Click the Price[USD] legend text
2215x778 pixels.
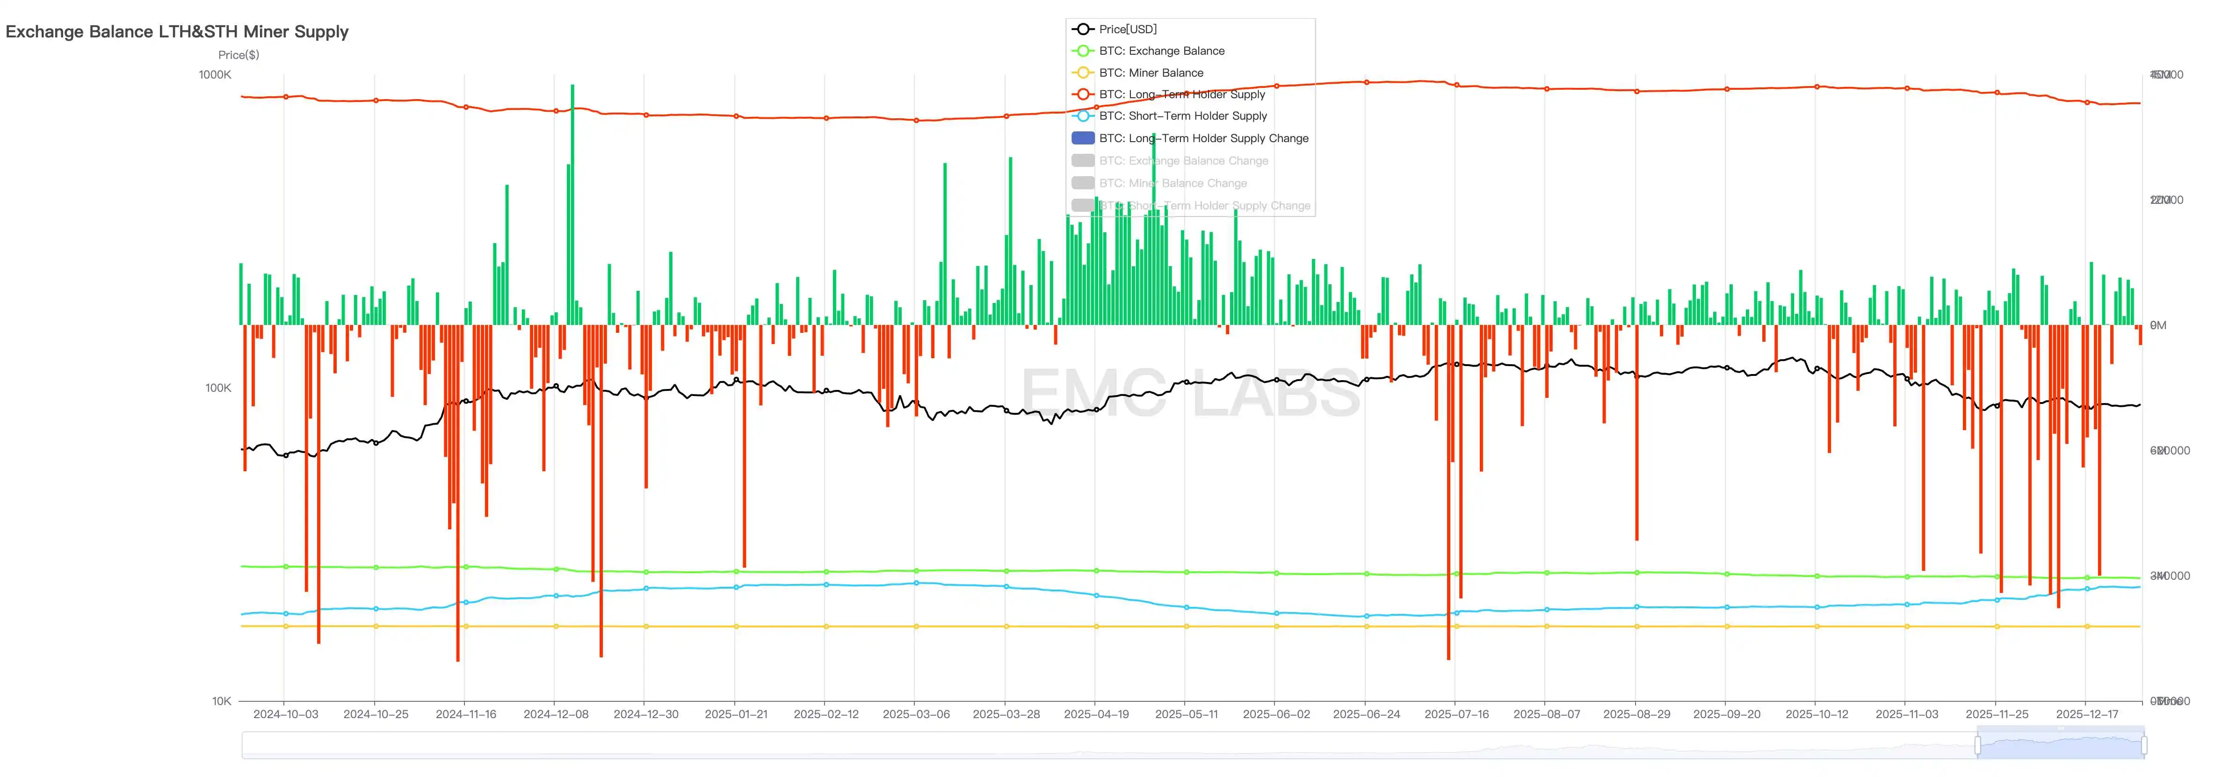(1127, 29)
